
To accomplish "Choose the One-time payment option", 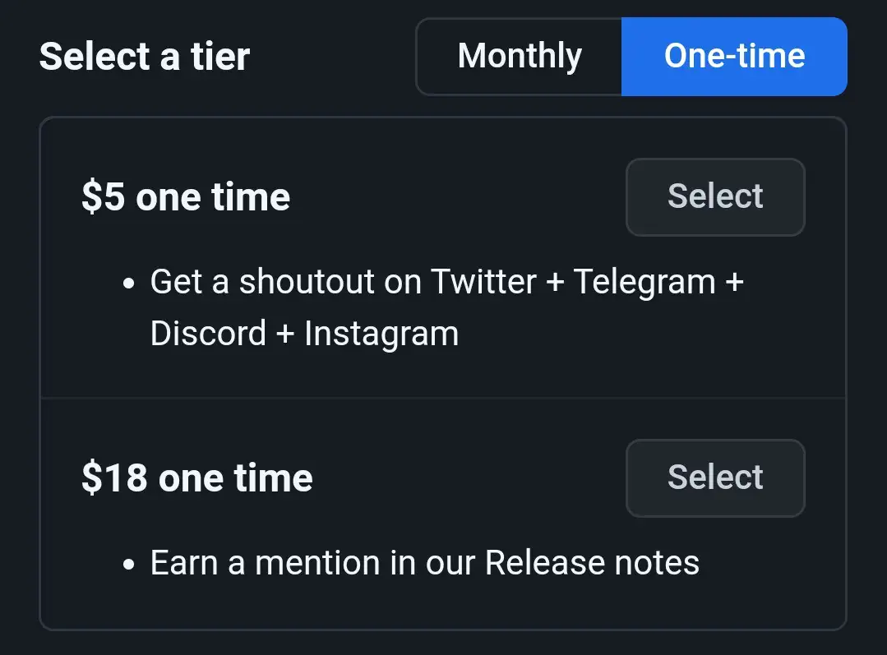I will [x=734, y=57].
